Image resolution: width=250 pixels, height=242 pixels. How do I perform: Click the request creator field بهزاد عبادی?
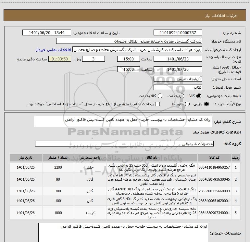pos(137,50)
